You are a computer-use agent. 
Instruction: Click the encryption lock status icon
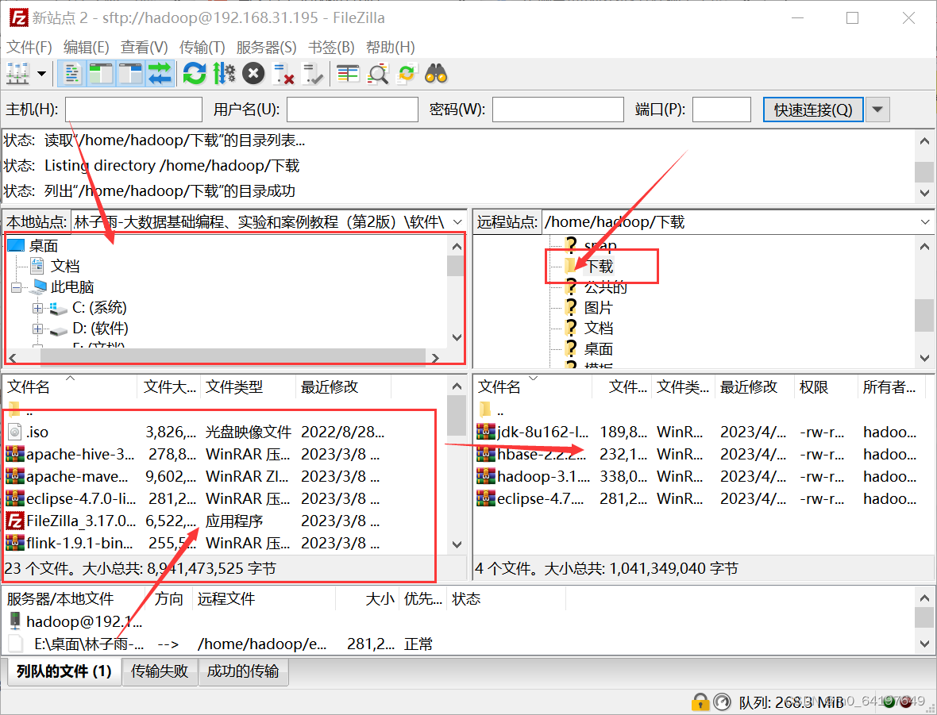tap(700, 702)
